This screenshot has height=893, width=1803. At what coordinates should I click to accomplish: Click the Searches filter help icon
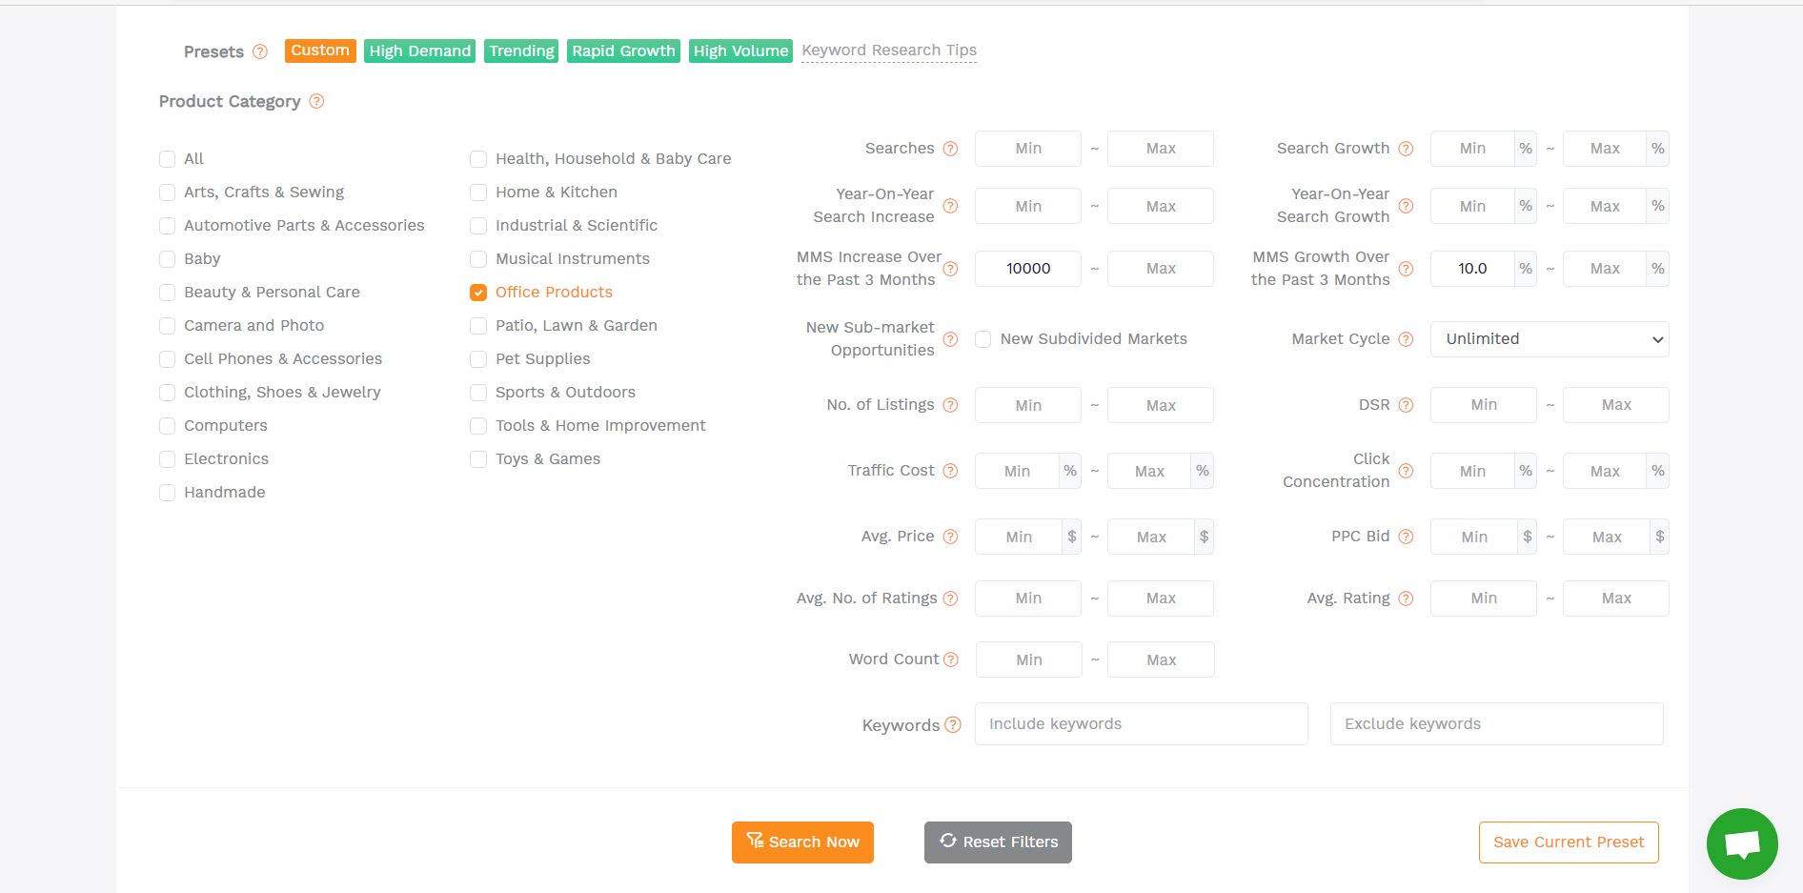(x=950, y=149)
